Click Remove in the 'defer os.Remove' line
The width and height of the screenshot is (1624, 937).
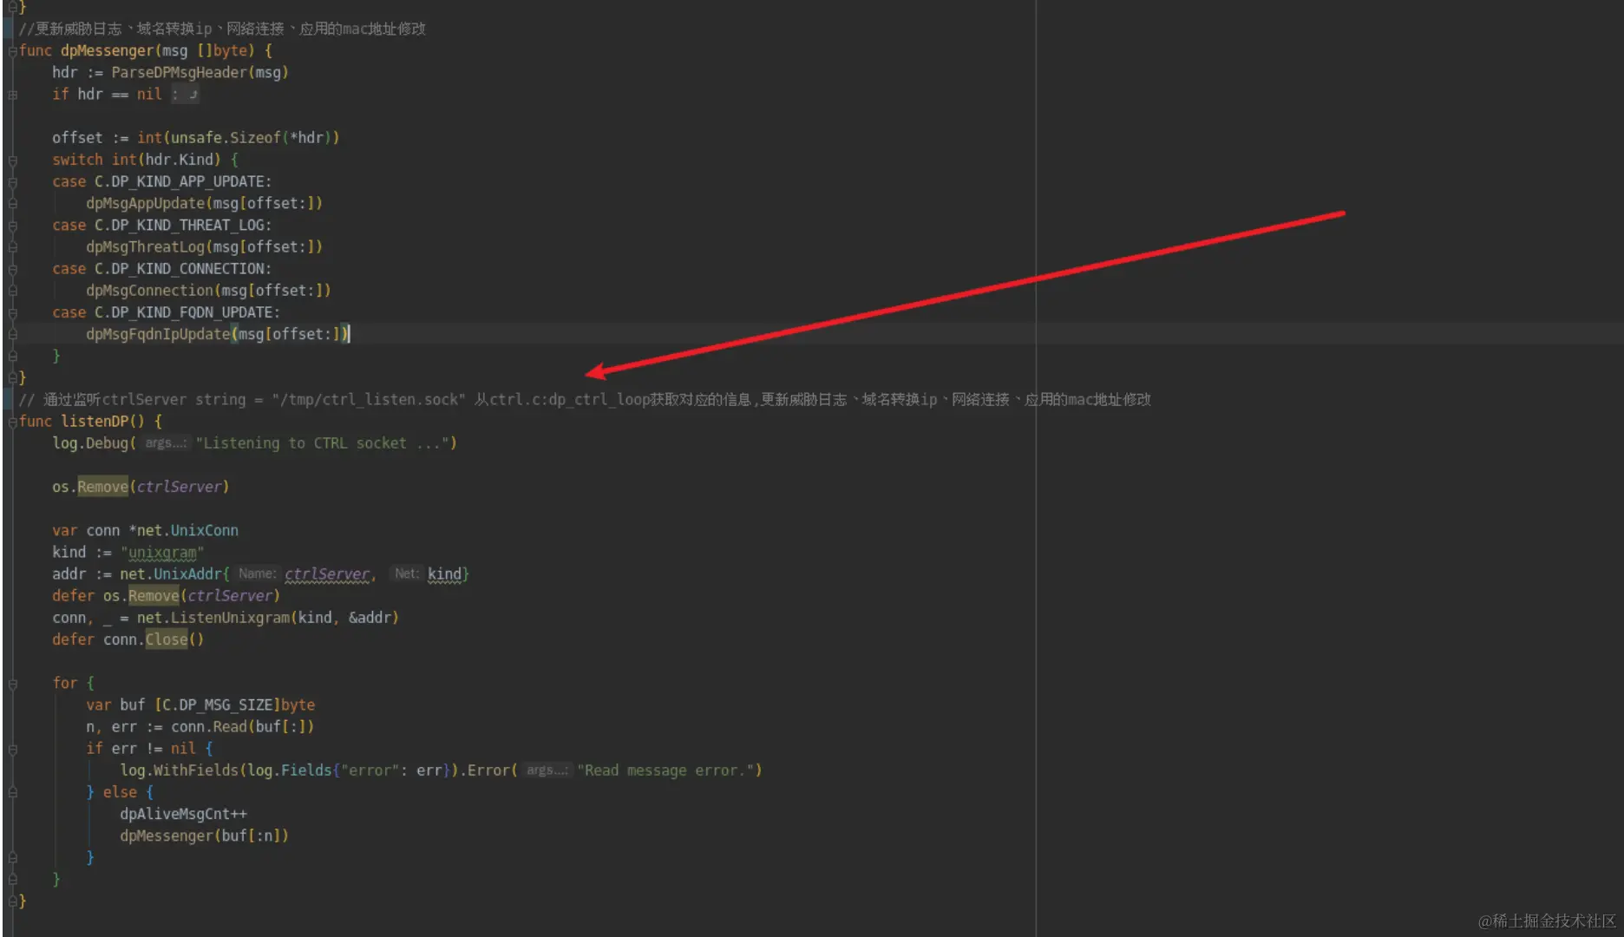pyautogui.click(x=154, y=595)
